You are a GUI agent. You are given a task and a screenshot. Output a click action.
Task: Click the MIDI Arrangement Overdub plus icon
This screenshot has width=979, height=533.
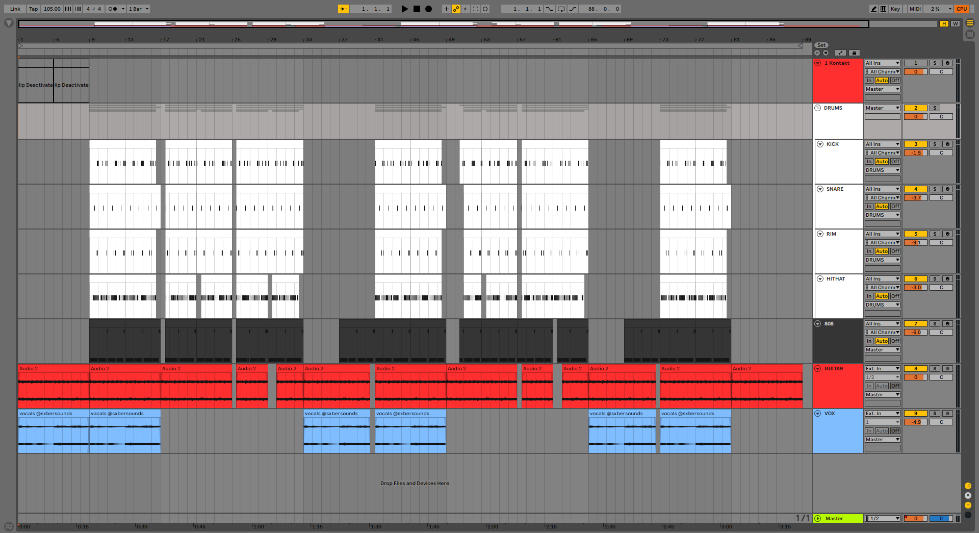click(x=446, y=9)
